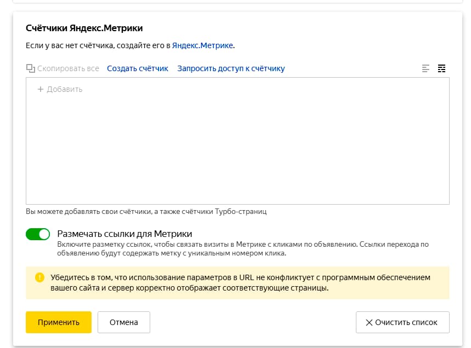Select the column list view icon
Image resolution: width=471 pixels, height=348 pixels.
(441, 69)
